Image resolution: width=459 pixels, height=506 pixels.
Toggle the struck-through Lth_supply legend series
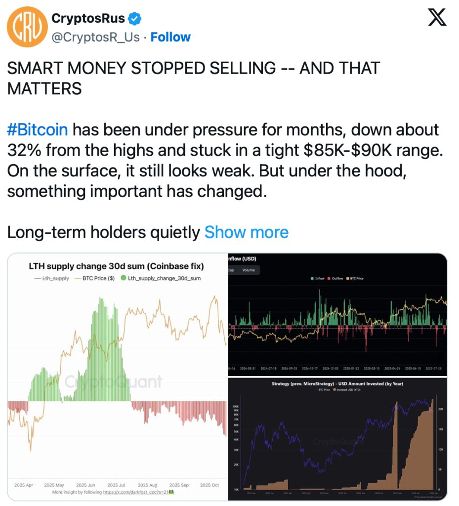[52, 278]
